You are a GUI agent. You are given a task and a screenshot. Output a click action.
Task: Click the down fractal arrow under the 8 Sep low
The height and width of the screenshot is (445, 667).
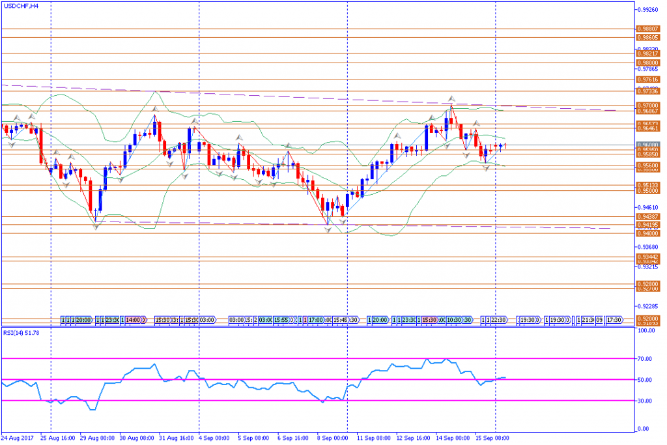click(328, 229)
